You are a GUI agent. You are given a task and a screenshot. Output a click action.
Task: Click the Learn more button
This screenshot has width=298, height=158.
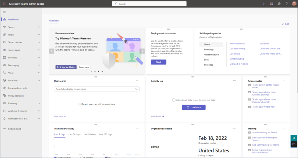click(x=84, y=67)
